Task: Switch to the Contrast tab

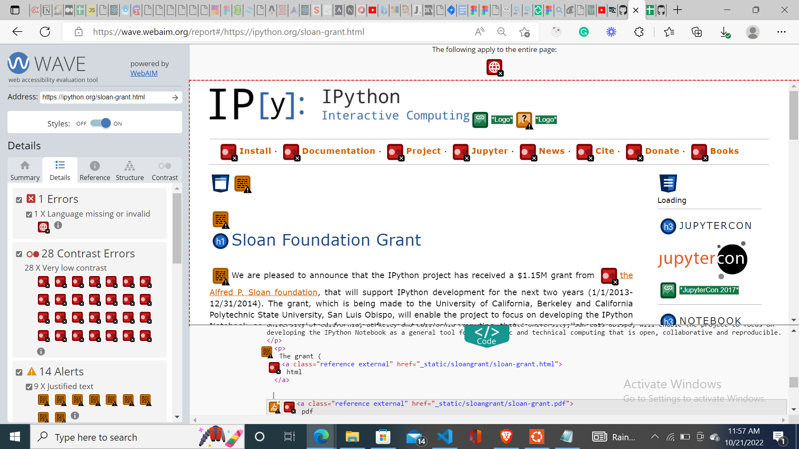Action: tap(164, 170)
